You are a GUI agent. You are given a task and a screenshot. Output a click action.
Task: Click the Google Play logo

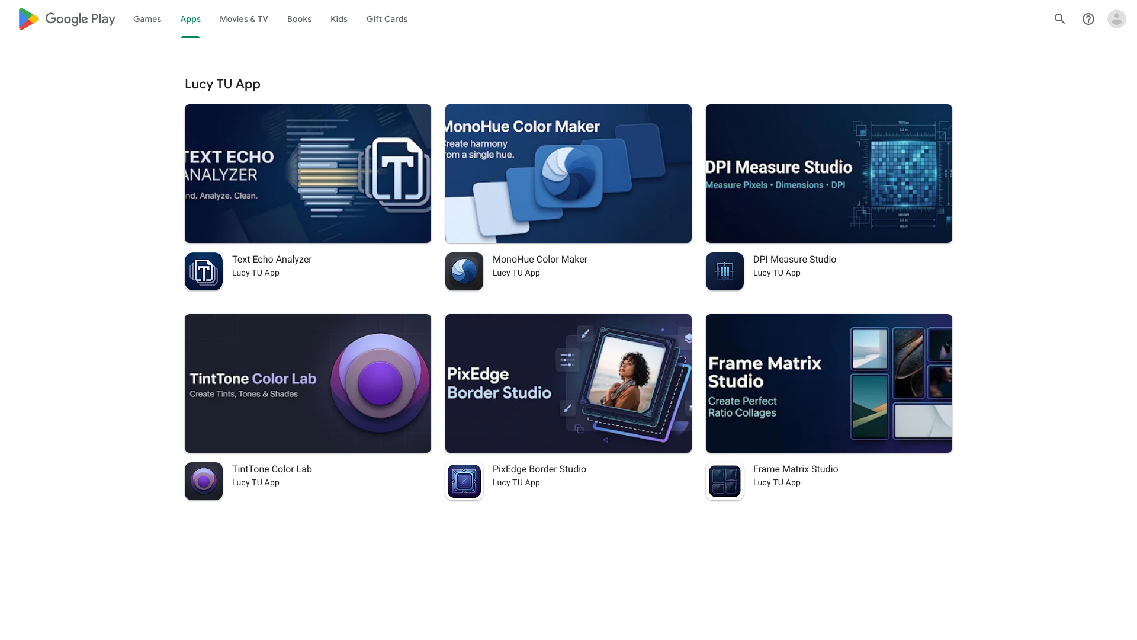pos(67,19)
